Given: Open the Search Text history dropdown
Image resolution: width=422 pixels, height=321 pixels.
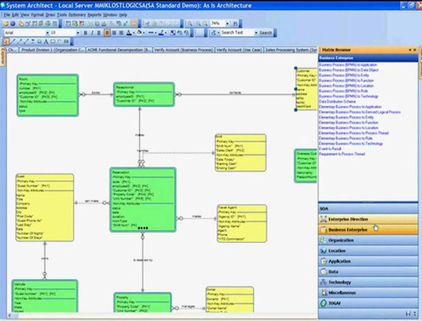Looking at the screenshot, I should [x=256, y=33].
